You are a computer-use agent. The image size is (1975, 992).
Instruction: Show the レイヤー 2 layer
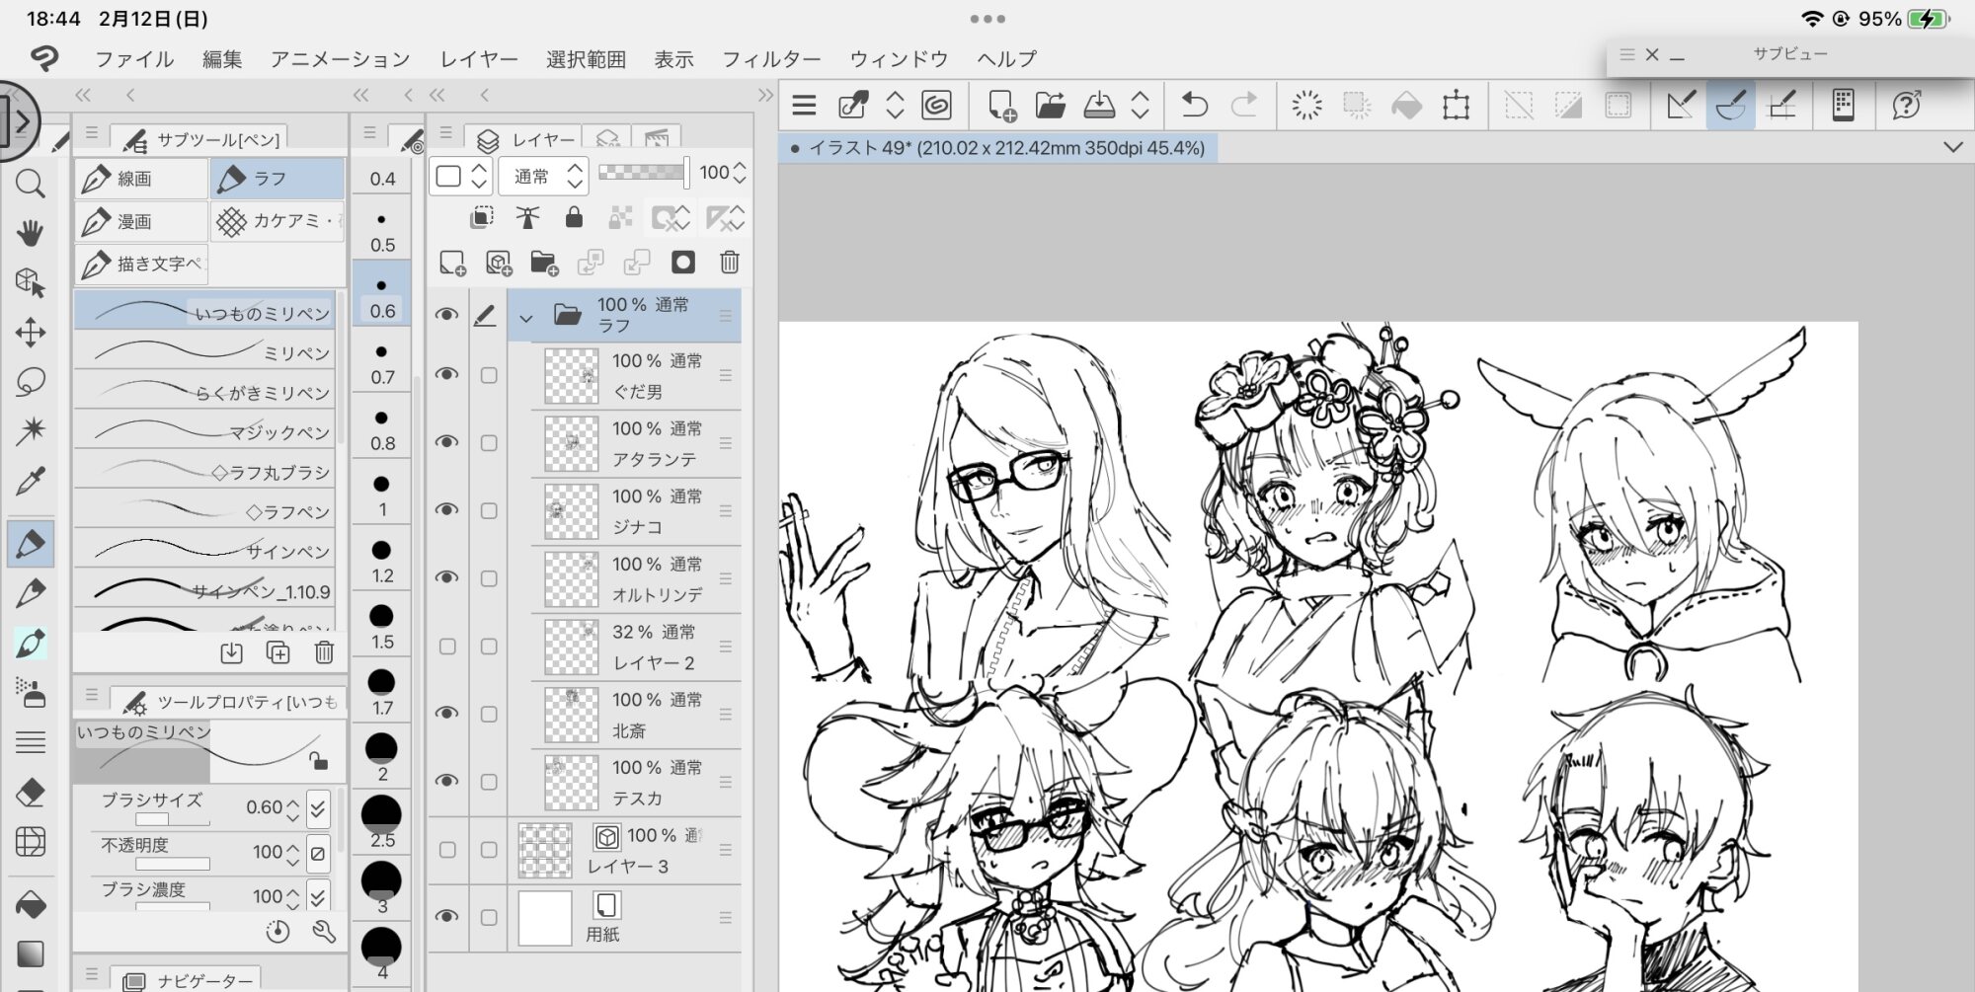tap(447, 647)
